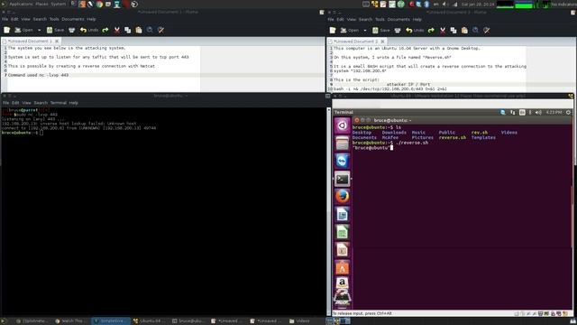The width and height of the screenshot is (577, 325).
Task: Open Documents menu in Document 1 Pluma window
Action: [x=73, y=19]
